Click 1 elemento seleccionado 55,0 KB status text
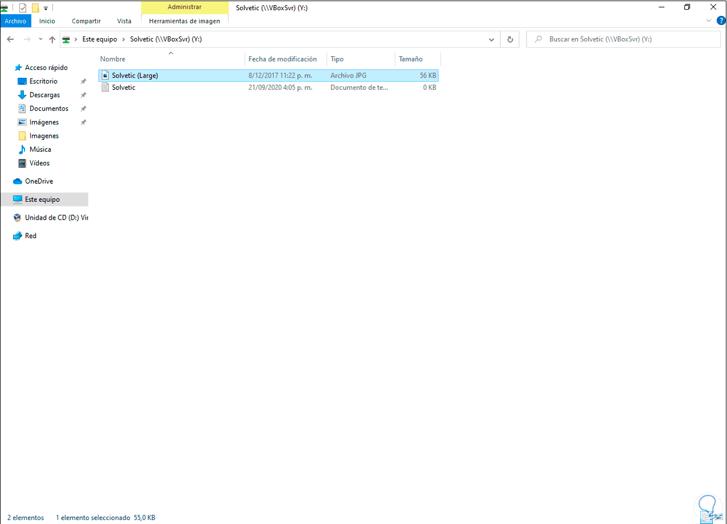 105,518
